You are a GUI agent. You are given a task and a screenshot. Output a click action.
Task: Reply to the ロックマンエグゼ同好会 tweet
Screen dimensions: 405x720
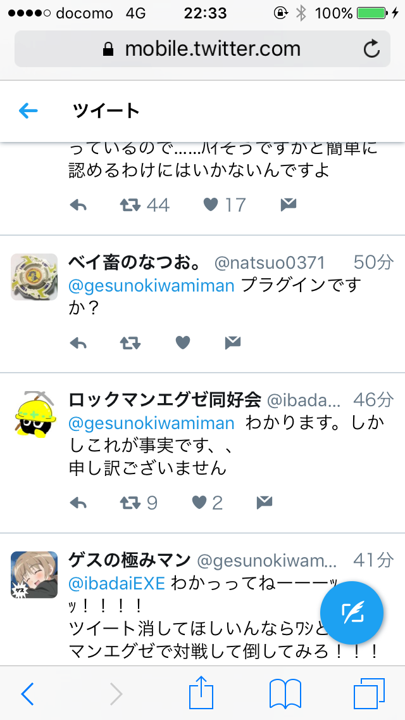(78, 503)
